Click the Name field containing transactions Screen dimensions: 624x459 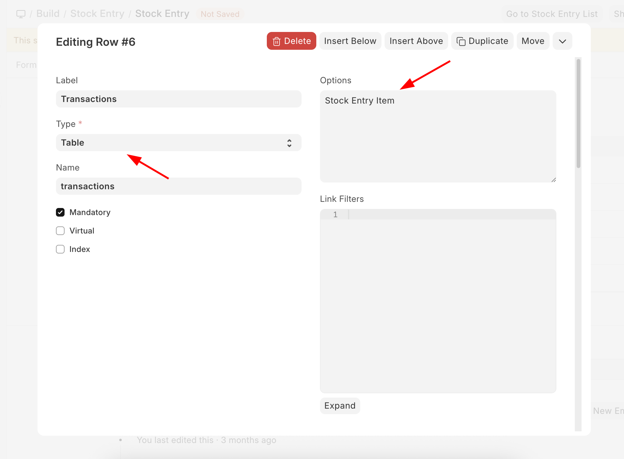(178, 186)
